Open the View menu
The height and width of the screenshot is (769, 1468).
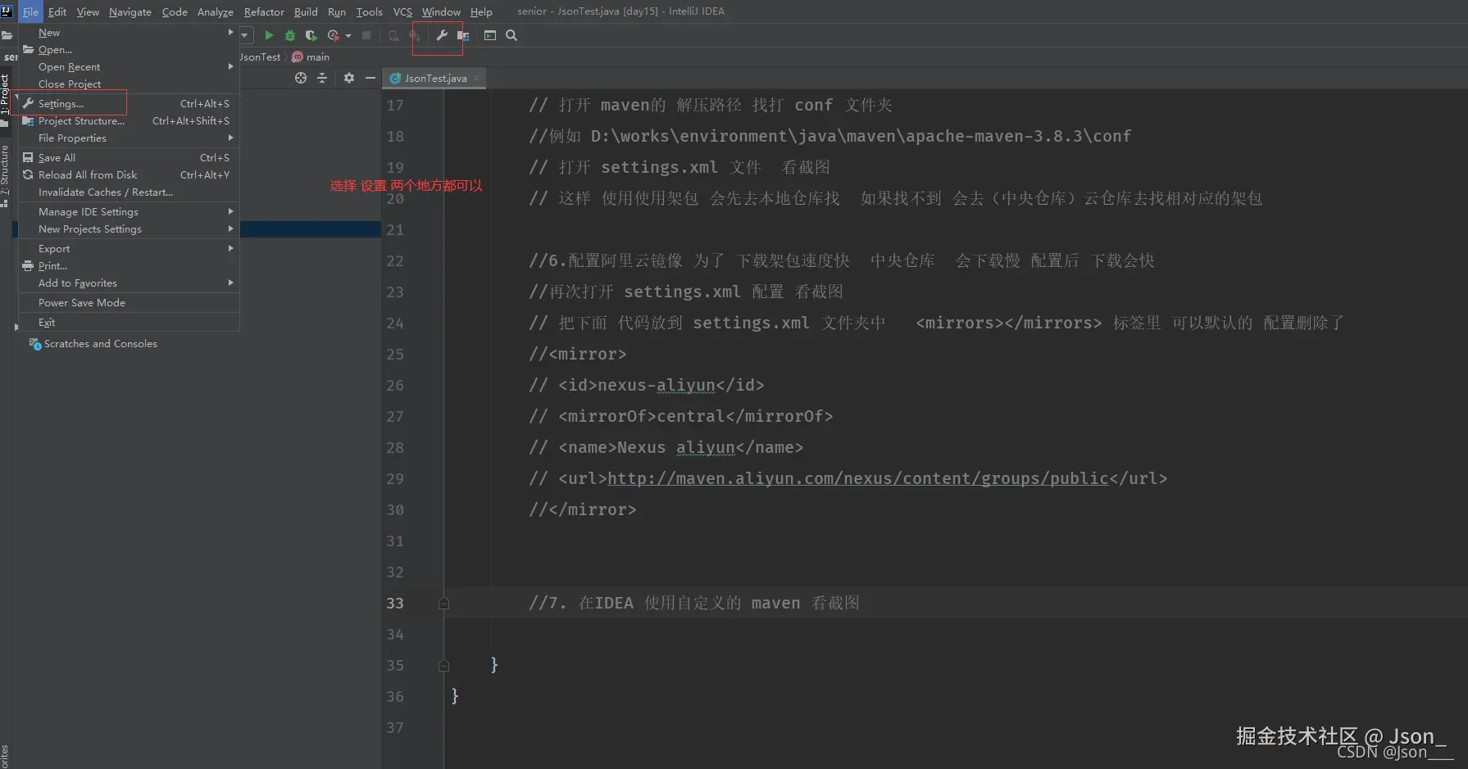pyautogui.click(x=88, y=11)
